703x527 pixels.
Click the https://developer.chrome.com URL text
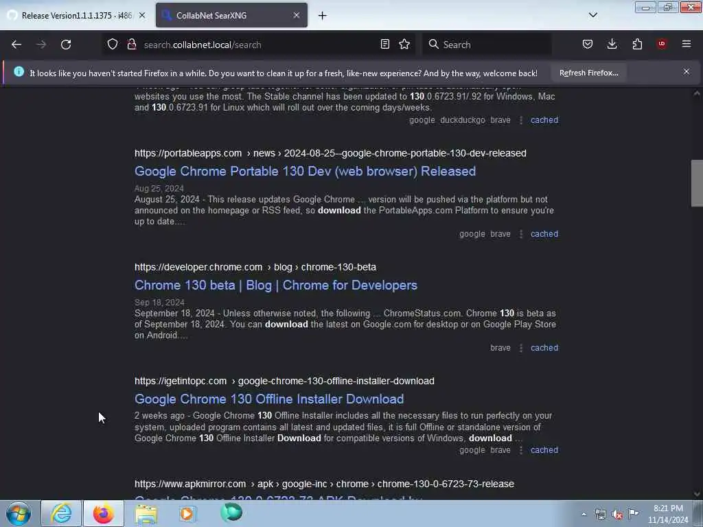[x=198, y=267]
